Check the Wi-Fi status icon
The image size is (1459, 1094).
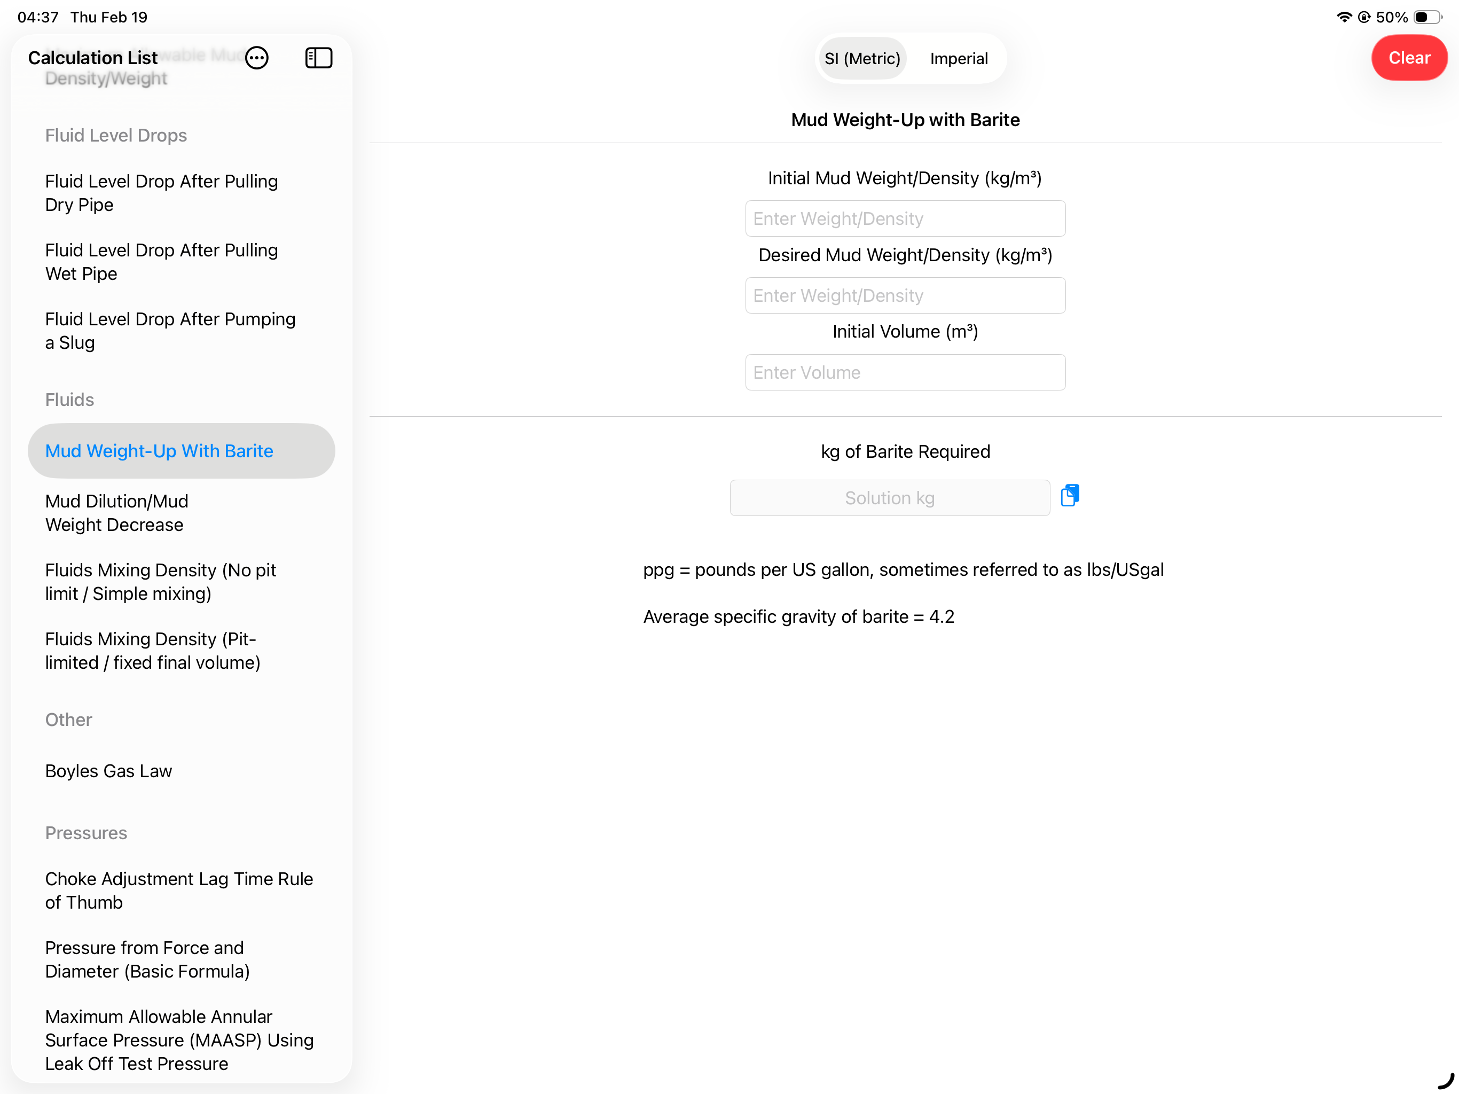coord(1344,17)
